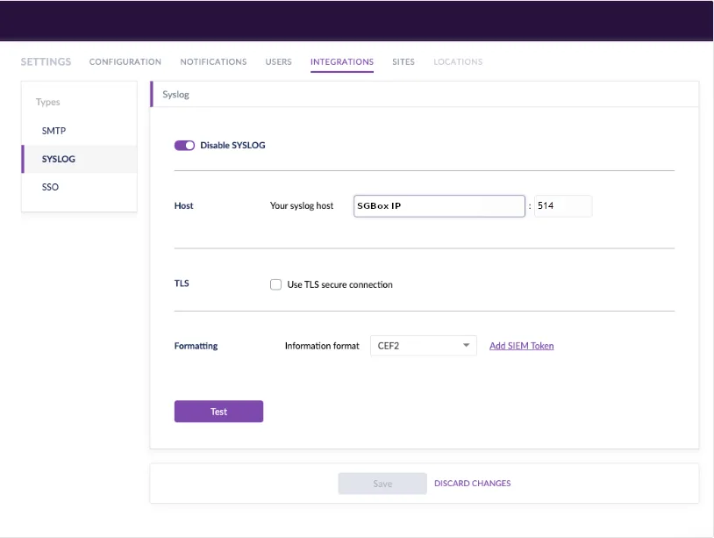Click the Host section label
Viewport: 714px width, 538px height.
[183, 206]
